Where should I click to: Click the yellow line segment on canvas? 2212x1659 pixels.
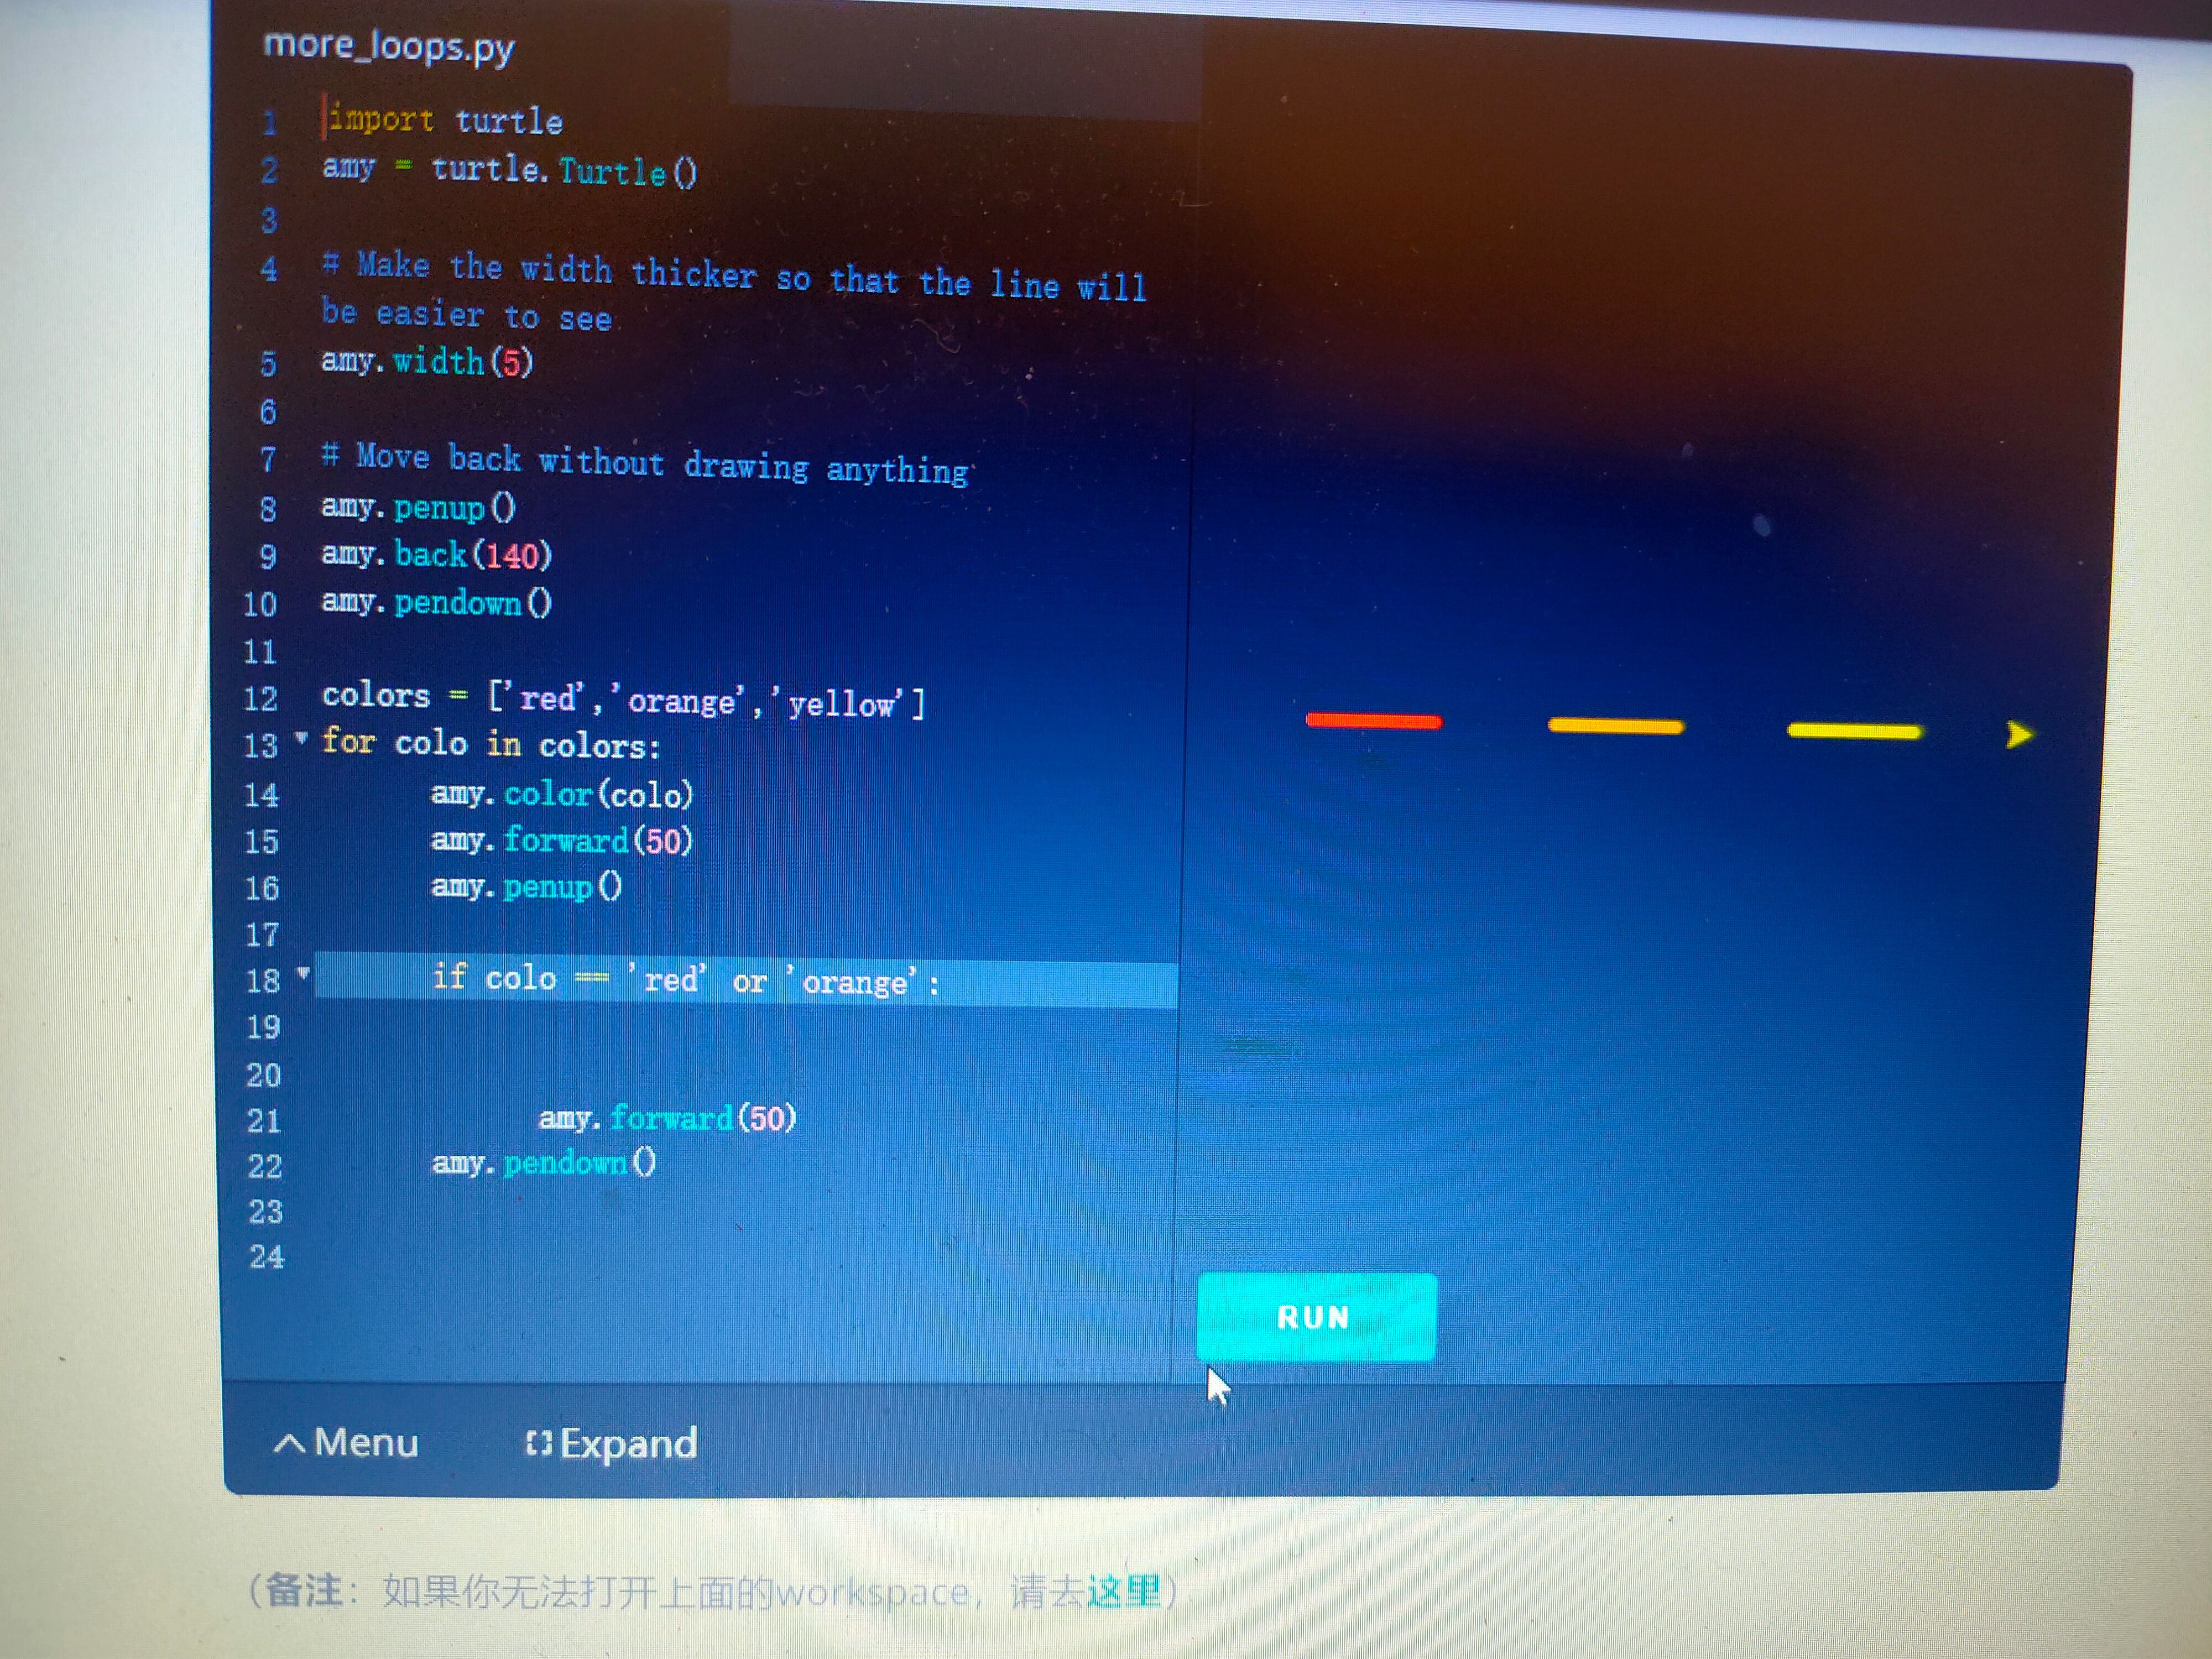point(1854,731)
